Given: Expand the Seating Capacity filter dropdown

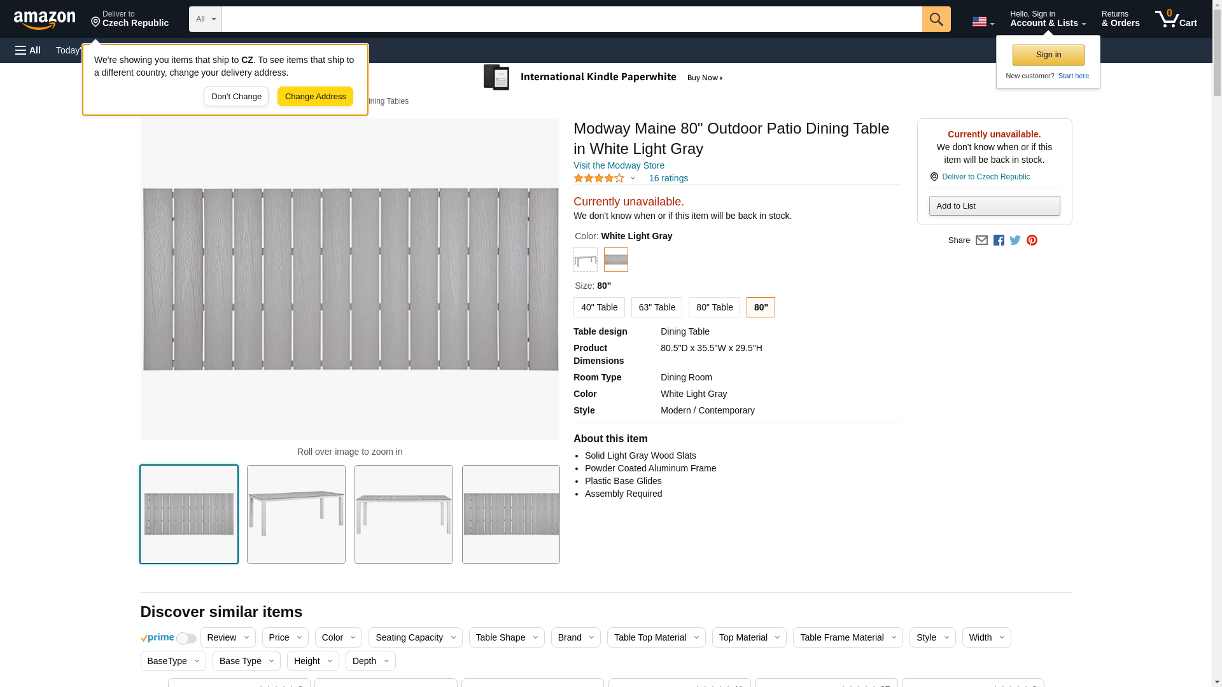Looking at the screenshot, I should 415,637.
